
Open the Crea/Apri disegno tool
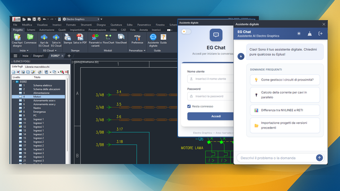pos(17,40)
